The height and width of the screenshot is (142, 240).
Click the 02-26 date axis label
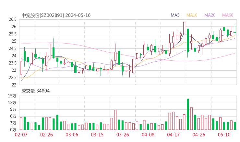coord(46,135)
